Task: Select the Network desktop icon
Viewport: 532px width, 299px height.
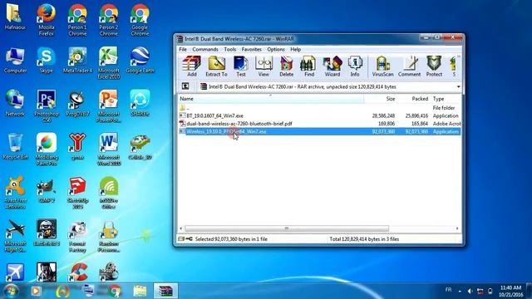Action: (15, 103)
